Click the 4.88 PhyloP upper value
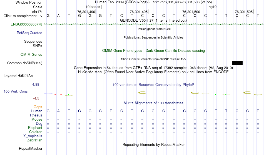The height and width of the screenshot is (155, 264). 36,85
